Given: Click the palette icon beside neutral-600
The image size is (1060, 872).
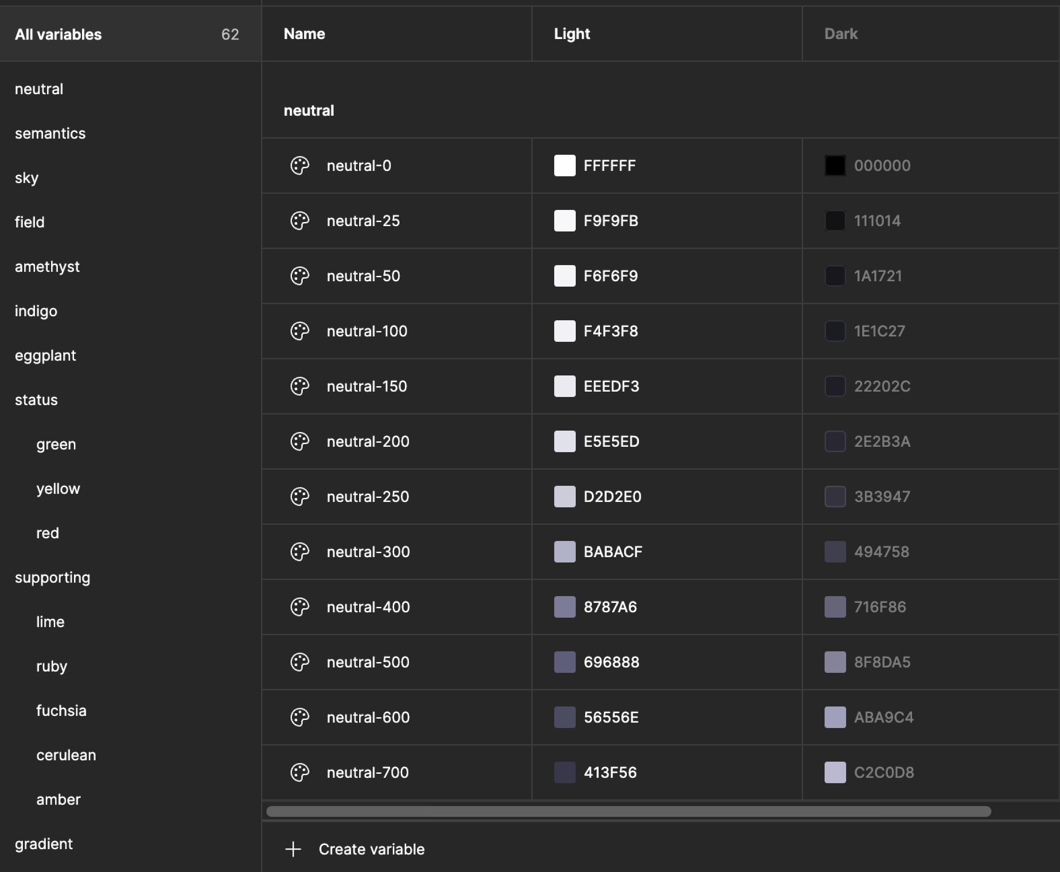Looking at the screenshot, I should tap(300, 717).
